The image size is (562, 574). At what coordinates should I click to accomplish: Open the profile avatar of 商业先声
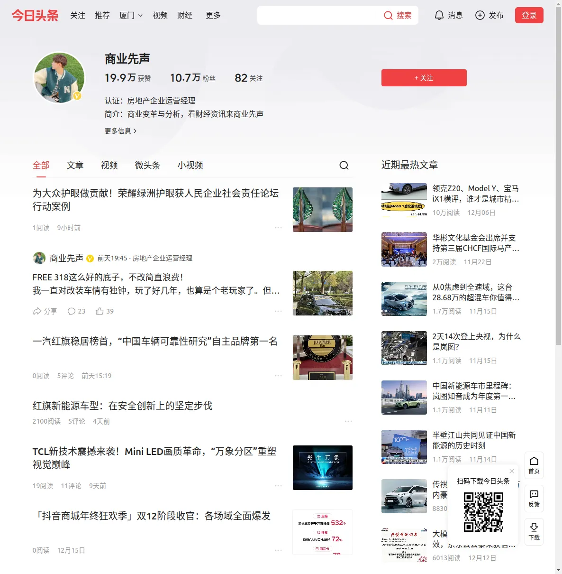[x=59, y=77]
